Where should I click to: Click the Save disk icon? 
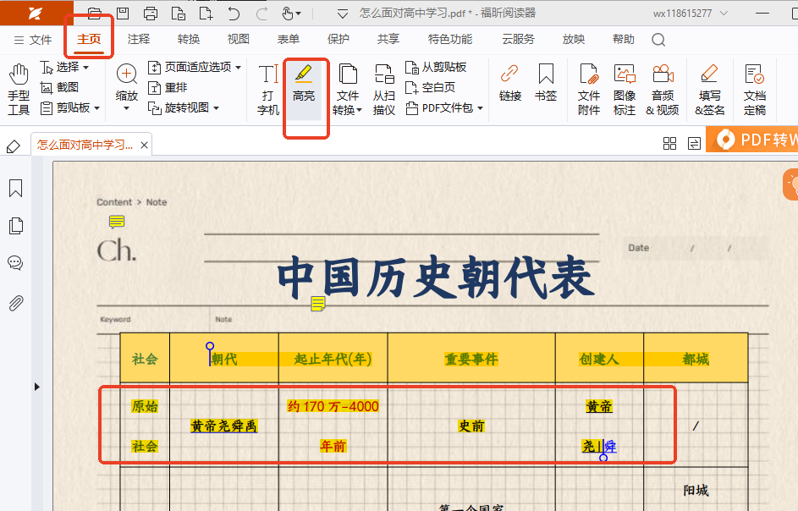click(x=123, y=14)
